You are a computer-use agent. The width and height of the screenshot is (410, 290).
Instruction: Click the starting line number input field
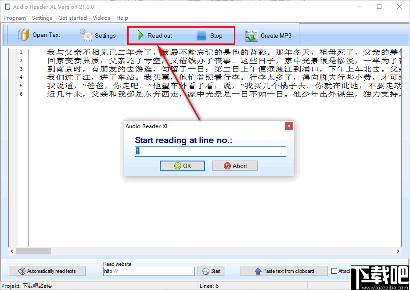pyautogui.click(x=210, y=151)
